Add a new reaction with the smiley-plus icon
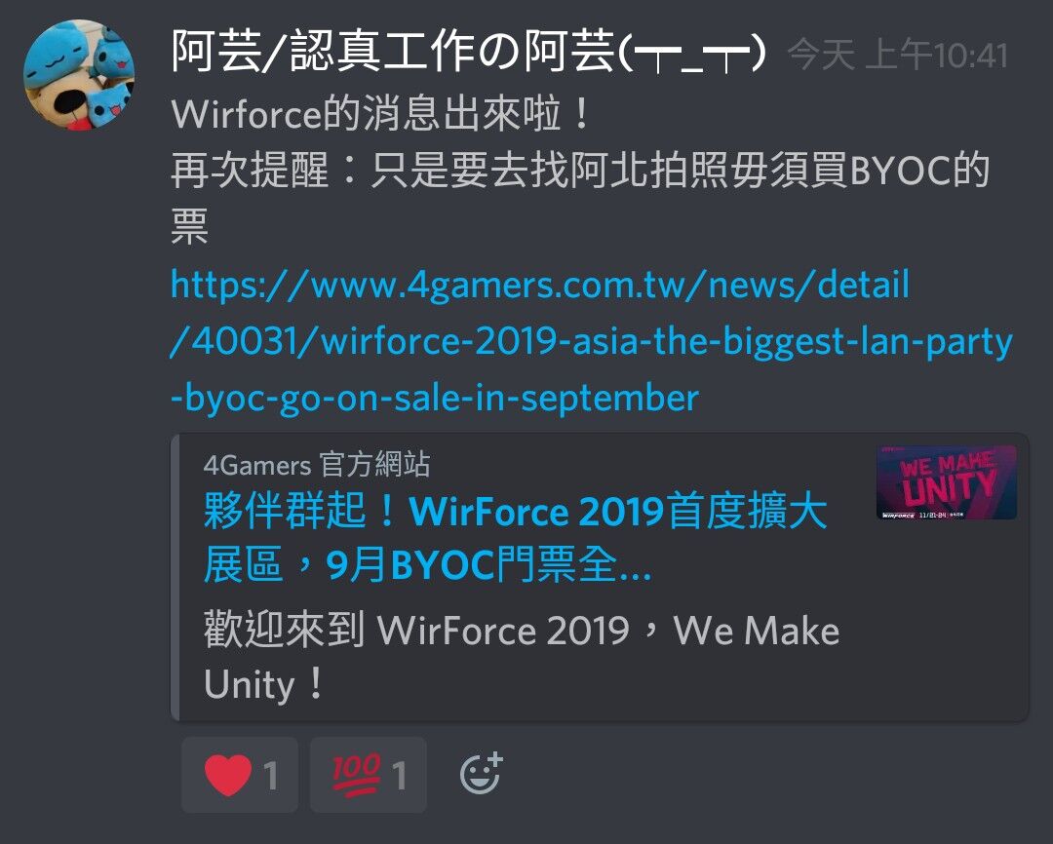 [x=481, y=774]
